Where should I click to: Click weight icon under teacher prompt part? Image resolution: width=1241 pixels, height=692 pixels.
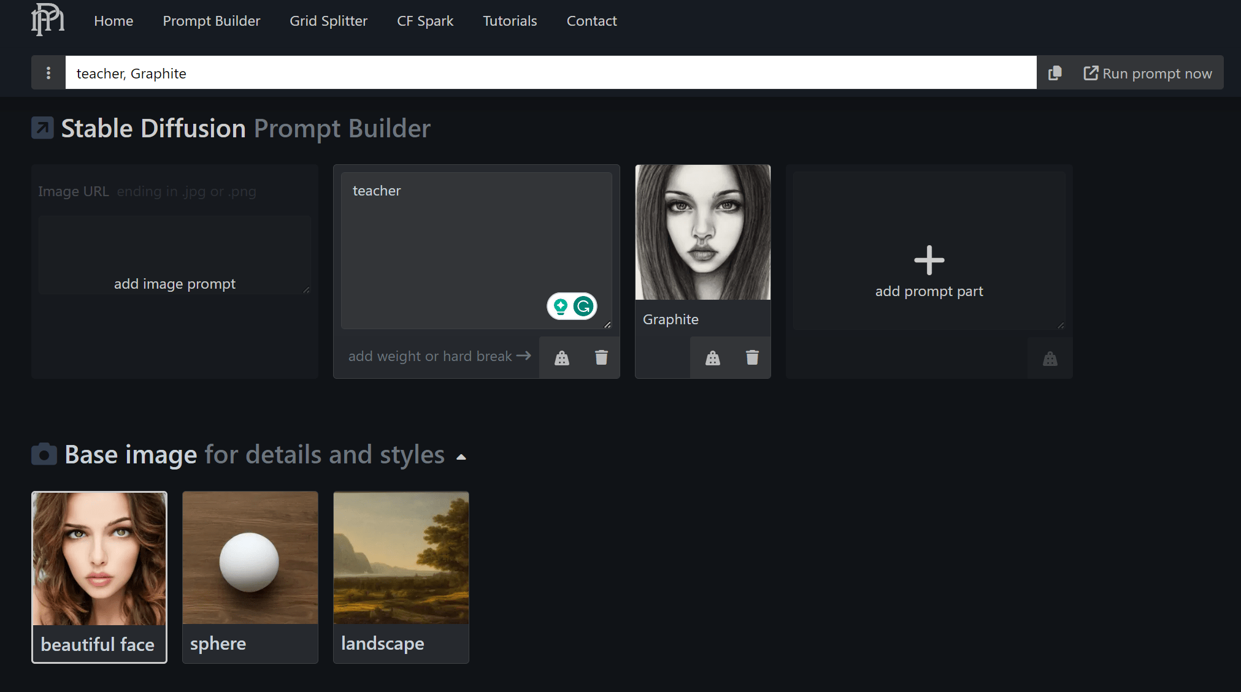[561, 358]
